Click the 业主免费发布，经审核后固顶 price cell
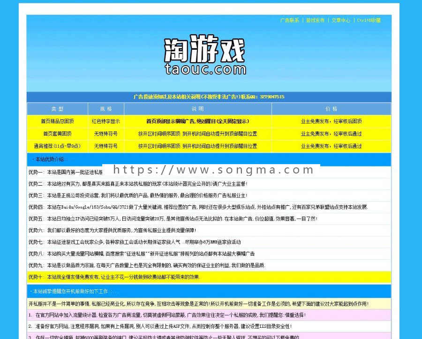Viewport: 422px width, 339px height. (x=332, y=121)
